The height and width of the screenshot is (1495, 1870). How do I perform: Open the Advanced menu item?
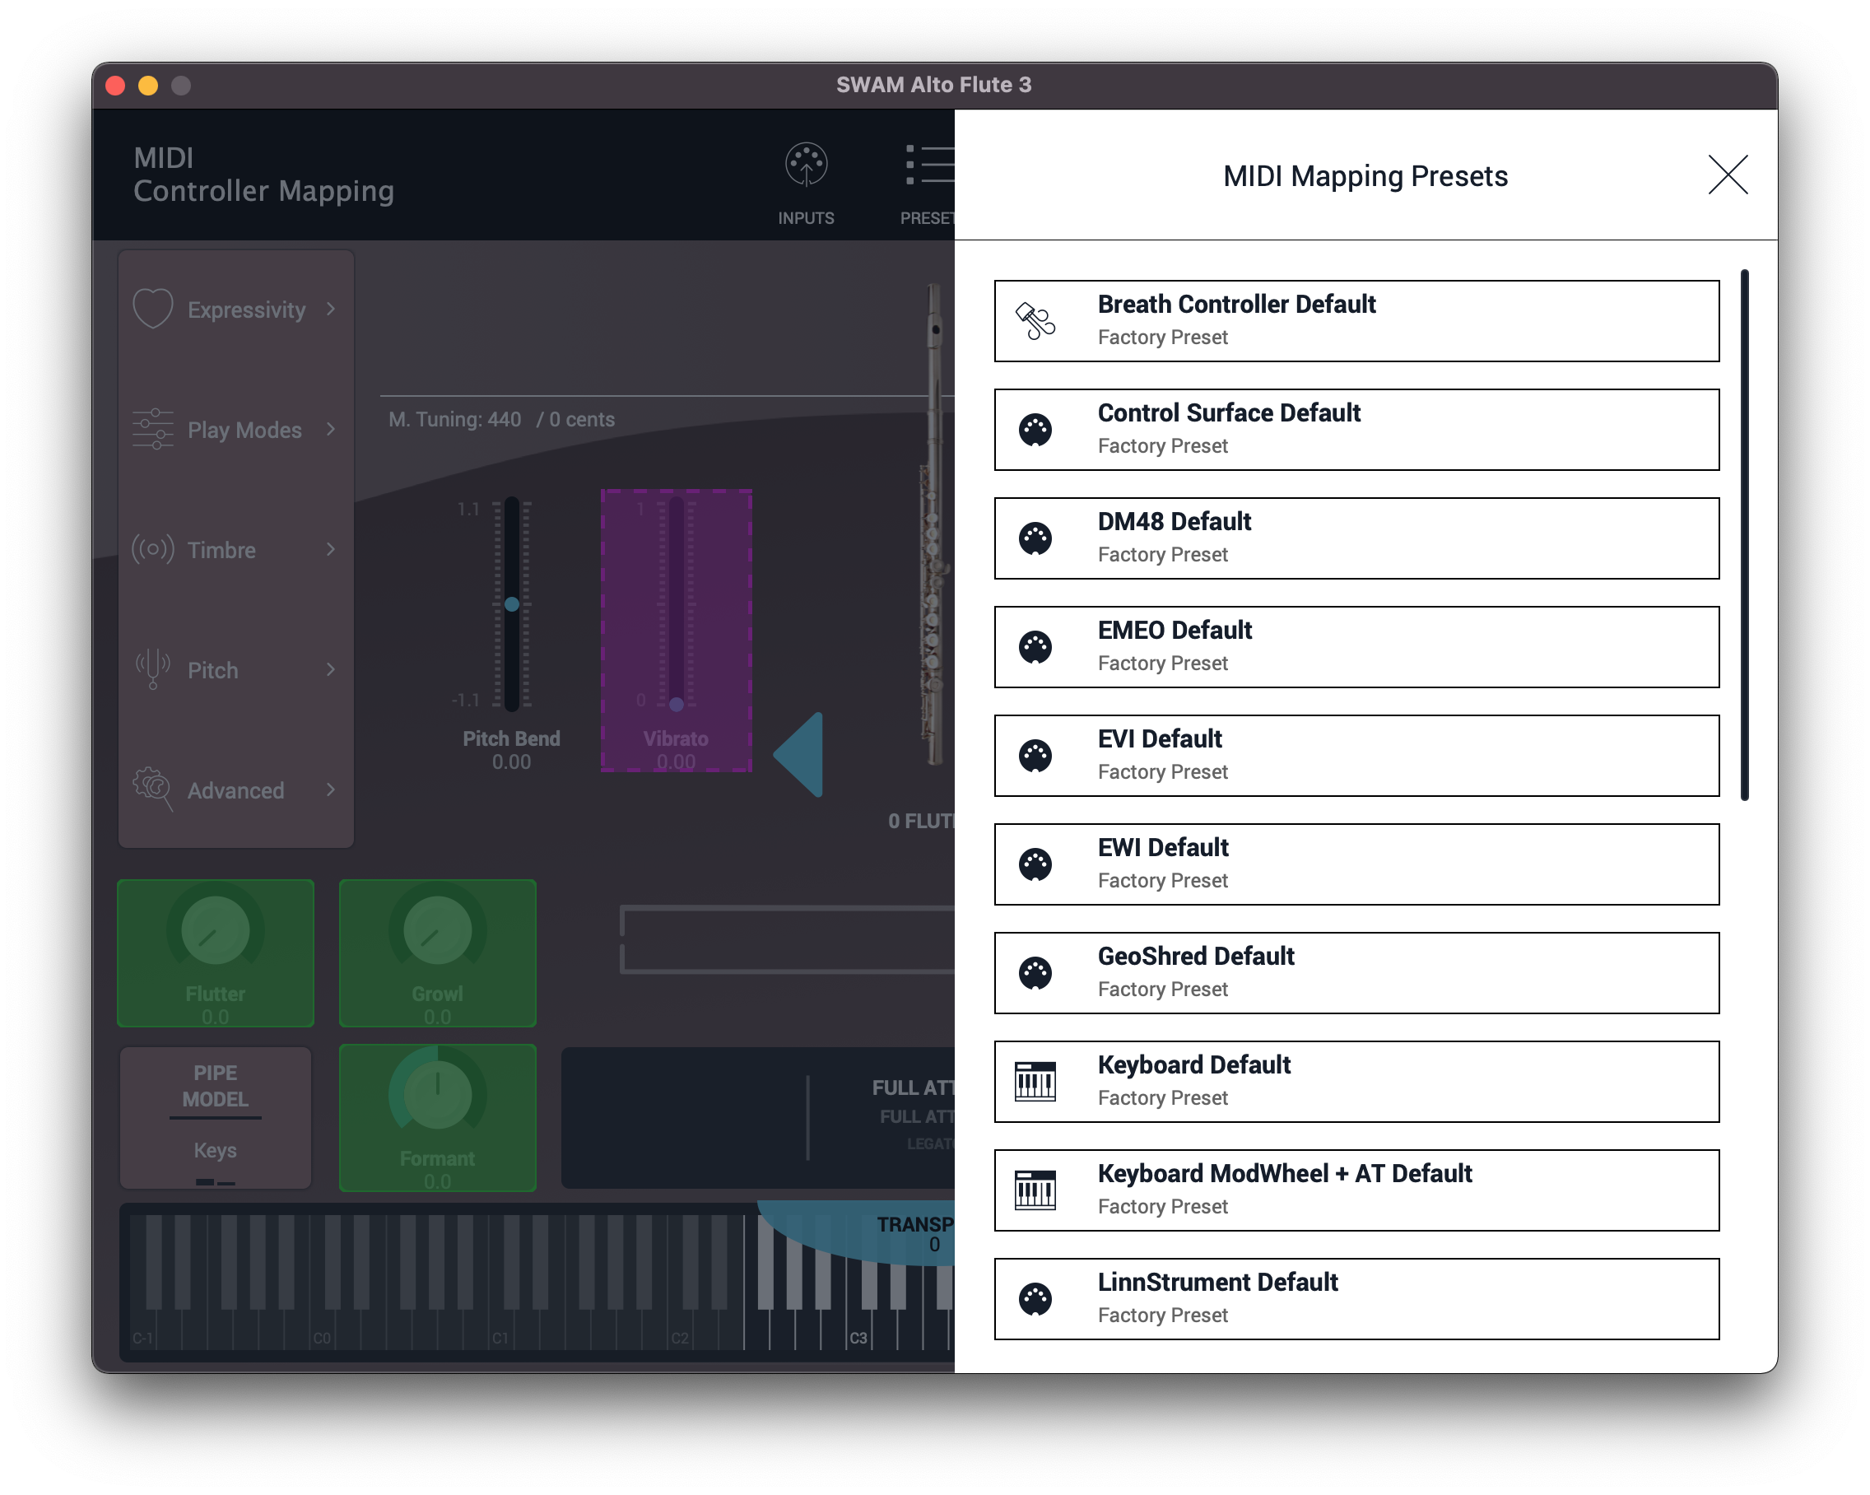click(x=235, y=789)
